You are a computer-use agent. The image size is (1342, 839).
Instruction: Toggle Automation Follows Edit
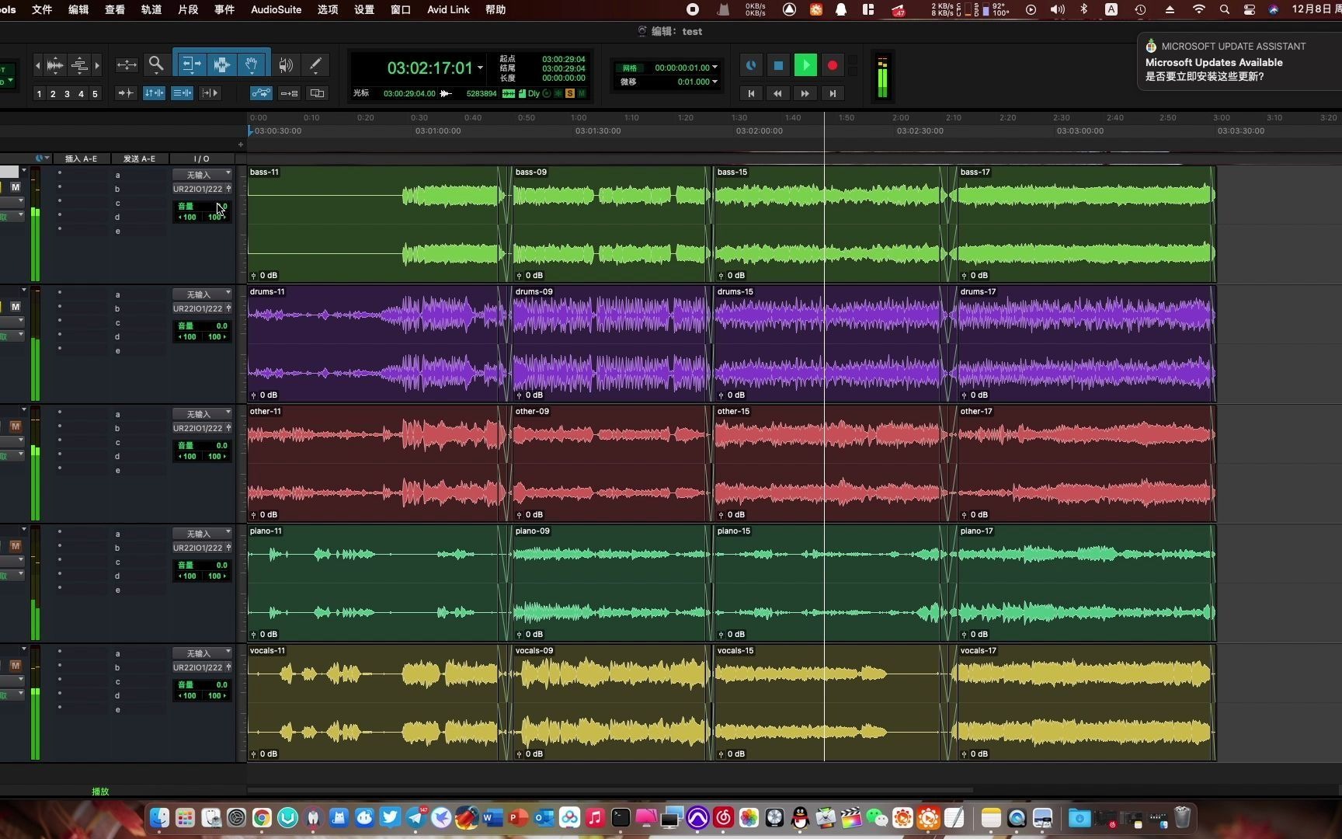[x=261, y=93]
